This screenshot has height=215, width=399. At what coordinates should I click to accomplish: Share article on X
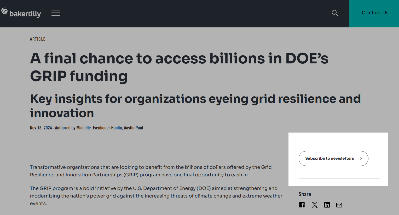(315, 205)
